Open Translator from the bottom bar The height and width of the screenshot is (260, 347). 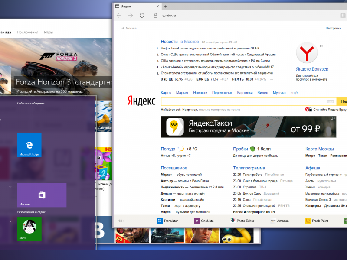point(167,221)
